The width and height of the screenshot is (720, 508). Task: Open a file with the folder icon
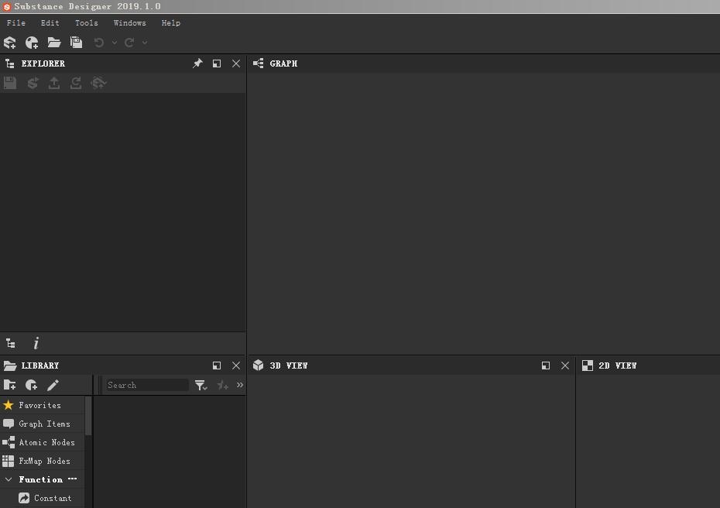(x=54, y=43)
